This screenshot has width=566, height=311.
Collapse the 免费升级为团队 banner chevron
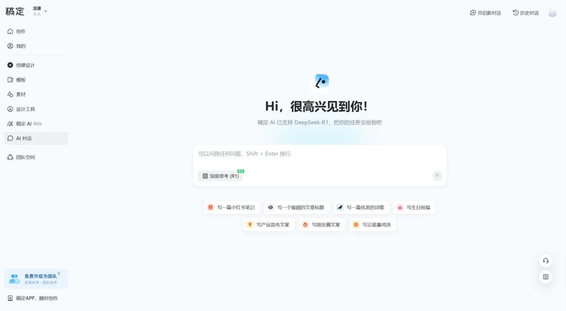[x=59, y=274]
